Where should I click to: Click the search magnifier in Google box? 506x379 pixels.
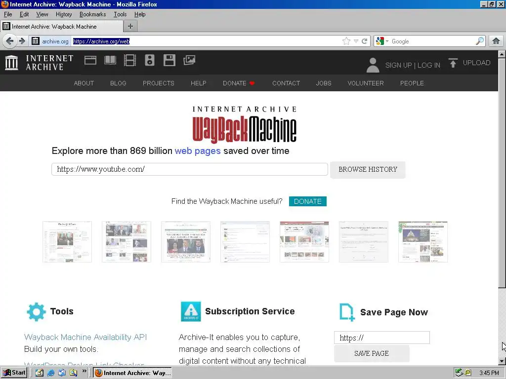479,41
